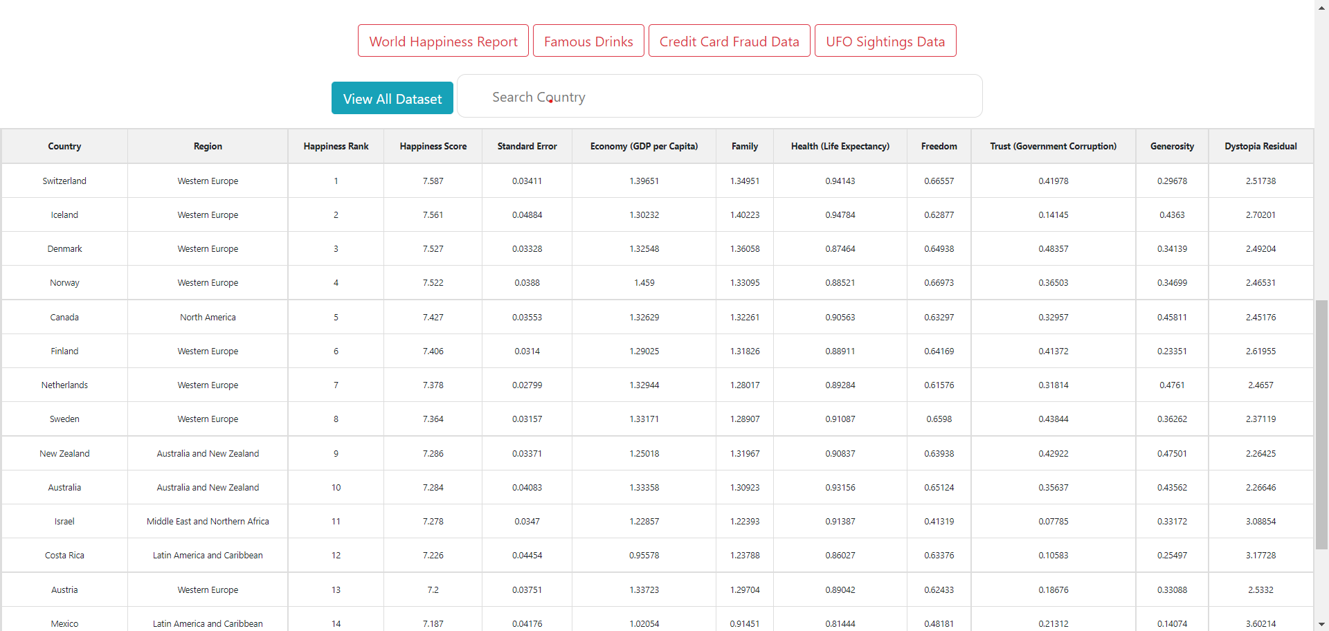Select the Austria country cell
Viewport: 1329px width, 631px height.
pyautogui.click(x=64, y=589)
